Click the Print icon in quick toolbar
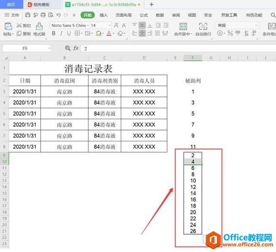Screen dimensions: 276x252 43,15
